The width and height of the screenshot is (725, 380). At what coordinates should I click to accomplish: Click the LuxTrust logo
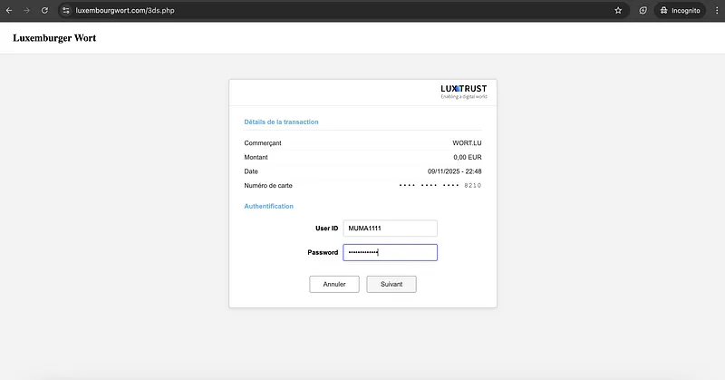463,91
